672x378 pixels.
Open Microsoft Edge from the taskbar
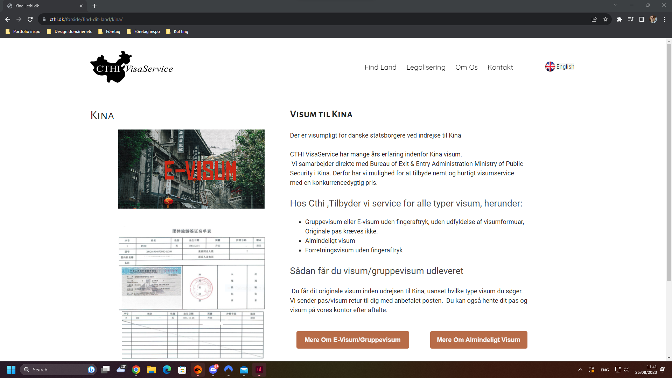167,370
